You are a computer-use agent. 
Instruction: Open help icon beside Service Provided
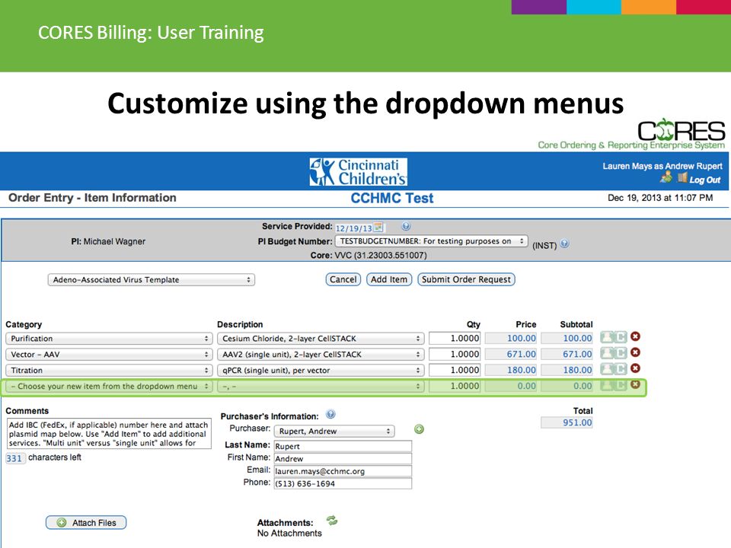click(x=406, y=227)
